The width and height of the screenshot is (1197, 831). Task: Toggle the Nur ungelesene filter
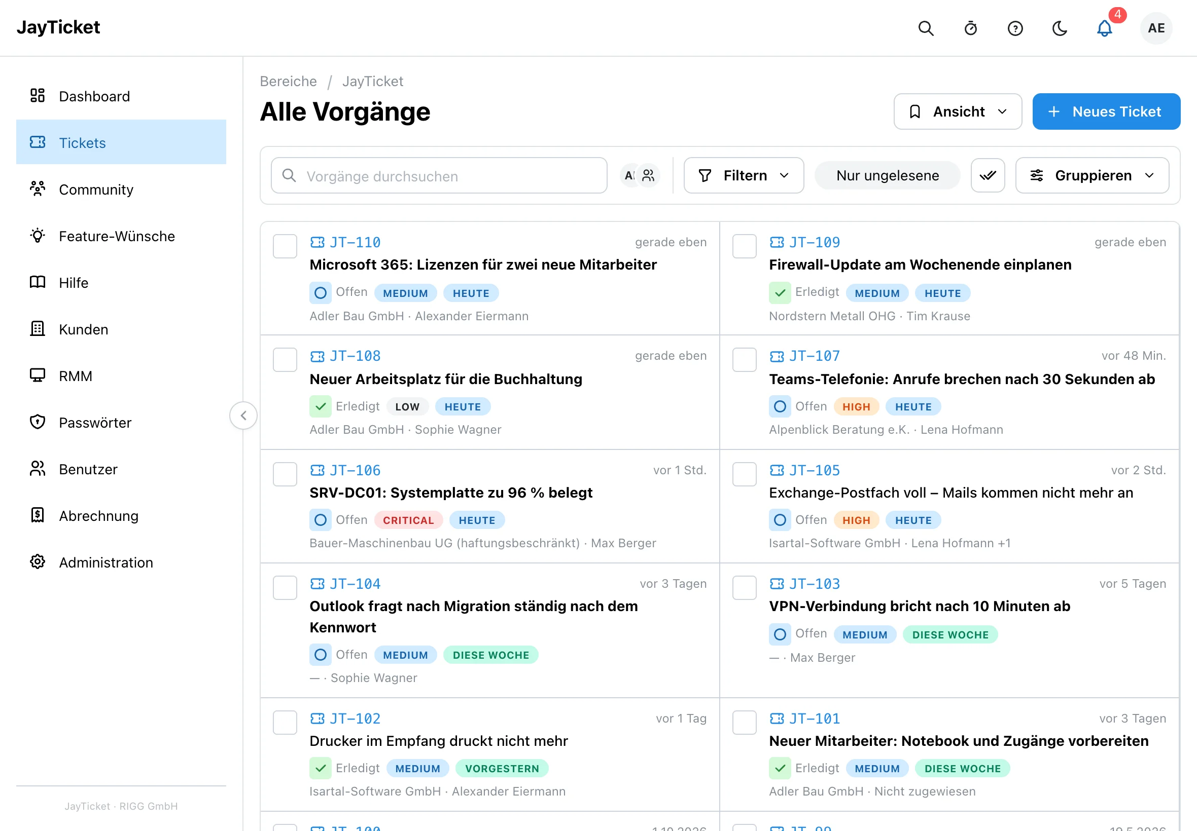click(x=887, y=175)
